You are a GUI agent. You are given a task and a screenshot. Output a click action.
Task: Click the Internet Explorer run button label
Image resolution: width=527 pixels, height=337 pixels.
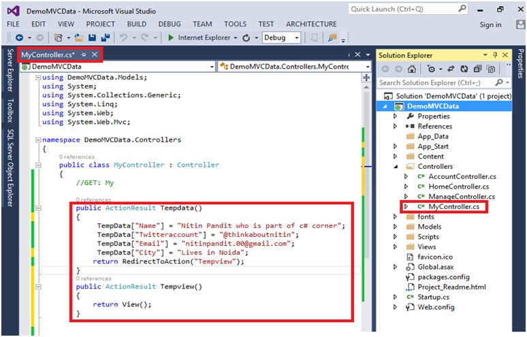pos(204,37)
